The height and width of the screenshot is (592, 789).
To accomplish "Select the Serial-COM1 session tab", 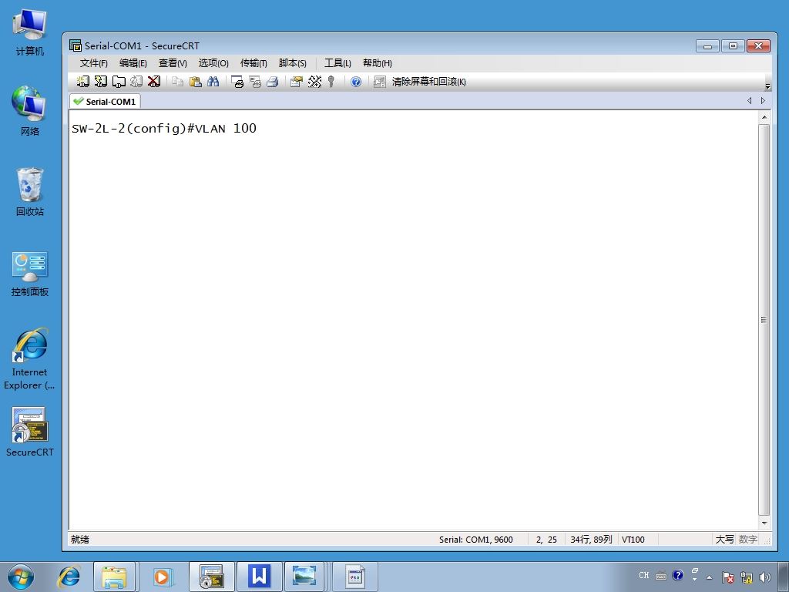I will pyautogui.click(x=105, y=101).
